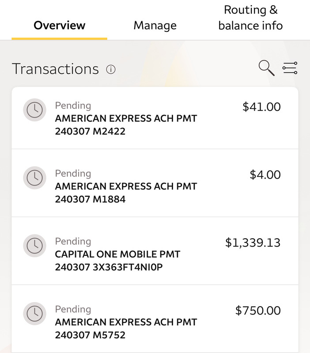Open American Express ACH PMT M2422 transaction
The image size is (310, 353).
click(x=155, y=118)
